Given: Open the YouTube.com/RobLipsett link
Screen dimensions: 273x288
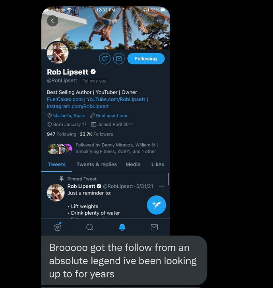Looking at the screenshot, I should pyautogui.click(x=116, y=99).
